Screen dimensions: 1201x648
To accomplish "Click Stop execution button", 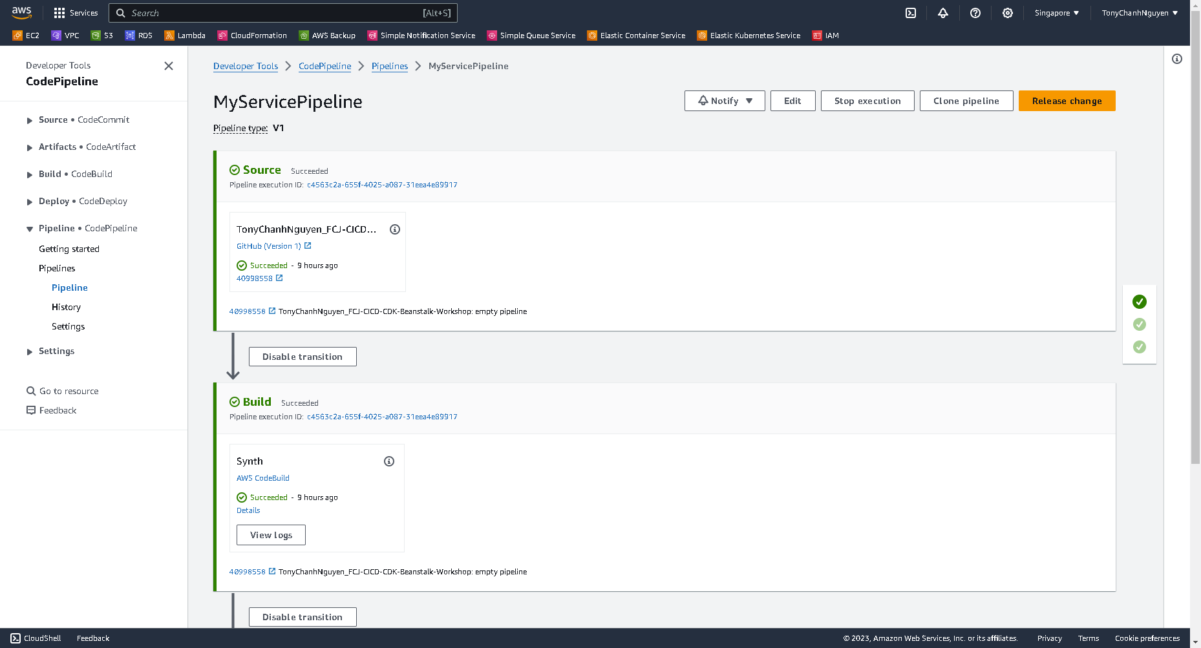I will [867, 101].
